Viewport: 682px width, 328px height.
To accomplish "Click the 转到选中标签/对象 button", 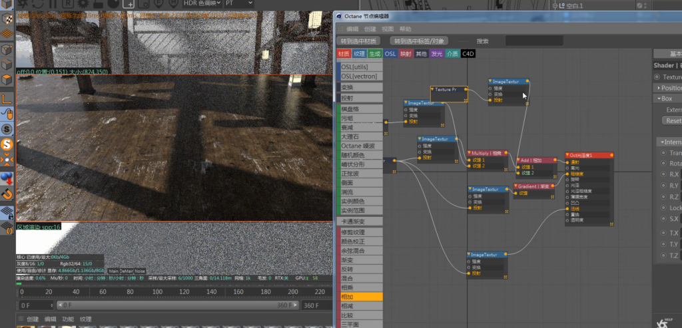I will click(419, 41).
